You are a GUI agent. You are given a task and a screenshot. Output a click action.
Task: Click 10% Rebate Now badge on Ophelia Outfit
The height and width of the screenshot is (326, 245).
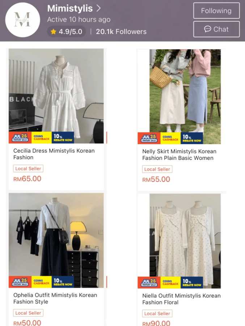pos(63,282)
